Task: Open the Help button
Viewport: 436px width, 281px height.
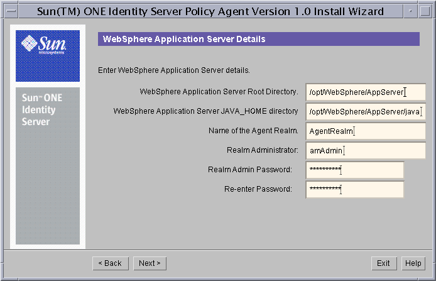Action: [413, 263]
